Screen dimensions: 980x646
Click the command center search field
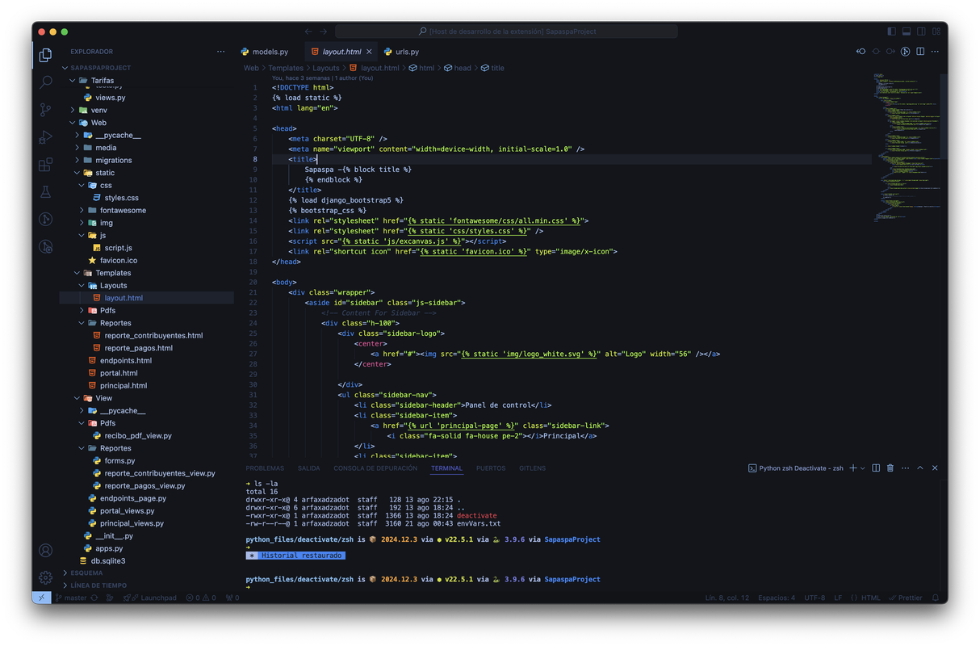507,31
